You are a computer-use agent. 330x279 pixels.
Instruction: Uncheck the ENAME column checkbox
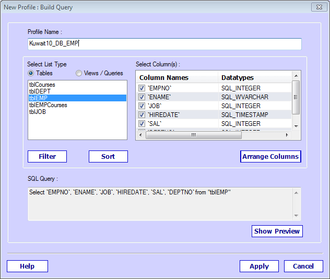coord(142,97)
